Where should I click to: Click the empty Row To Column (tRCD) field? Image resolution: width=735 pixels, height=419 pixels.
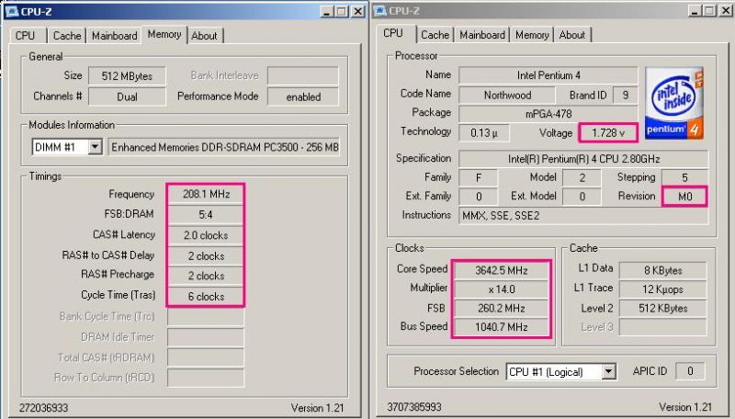pyautogui.click(x=206, y=378)
